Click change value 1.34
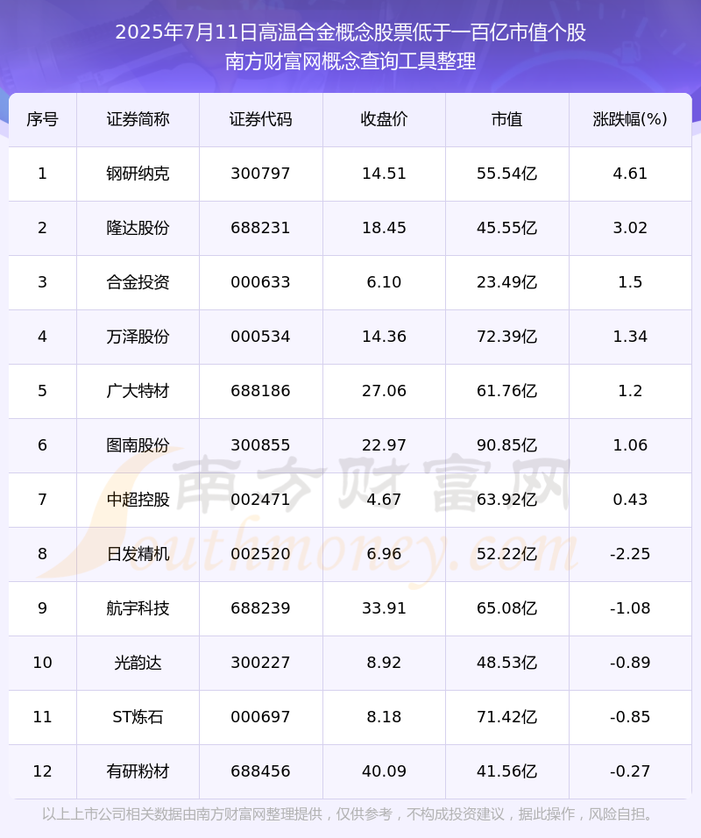The height and width of the screenshot is (838, 701). tap(631, 337)
